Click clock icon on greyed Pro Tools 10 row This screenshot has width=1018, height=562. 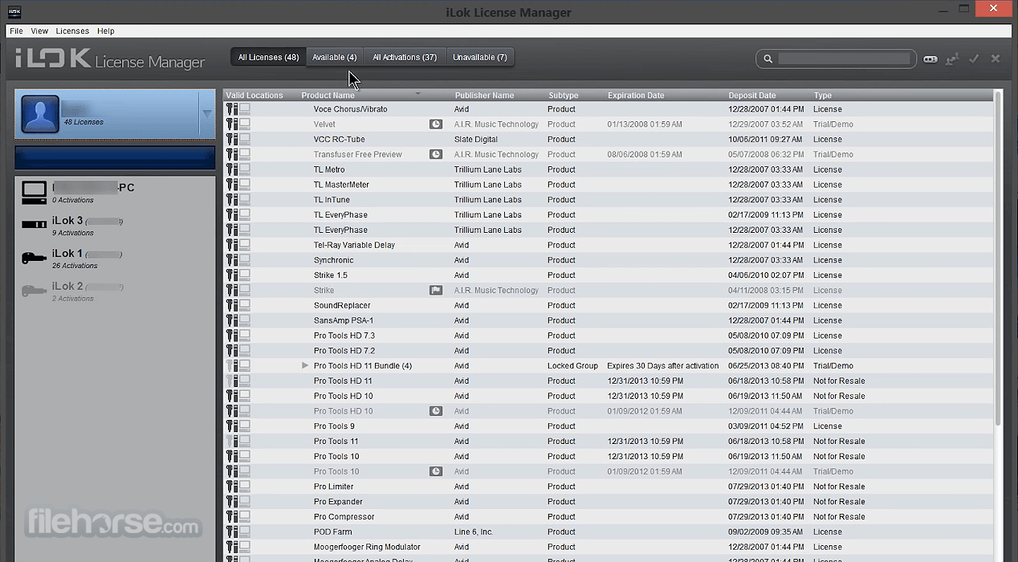tap(436, 471)
